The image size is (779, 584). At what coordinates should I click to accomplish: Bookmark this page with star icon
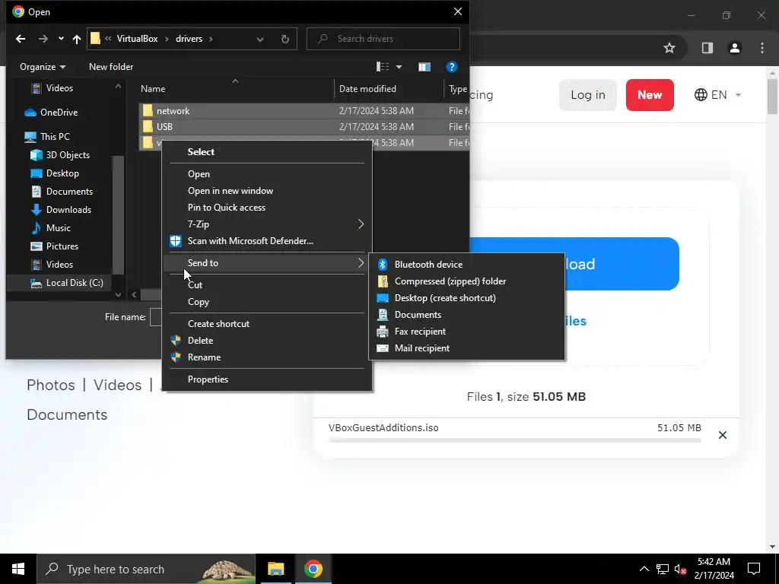[669, 48]
